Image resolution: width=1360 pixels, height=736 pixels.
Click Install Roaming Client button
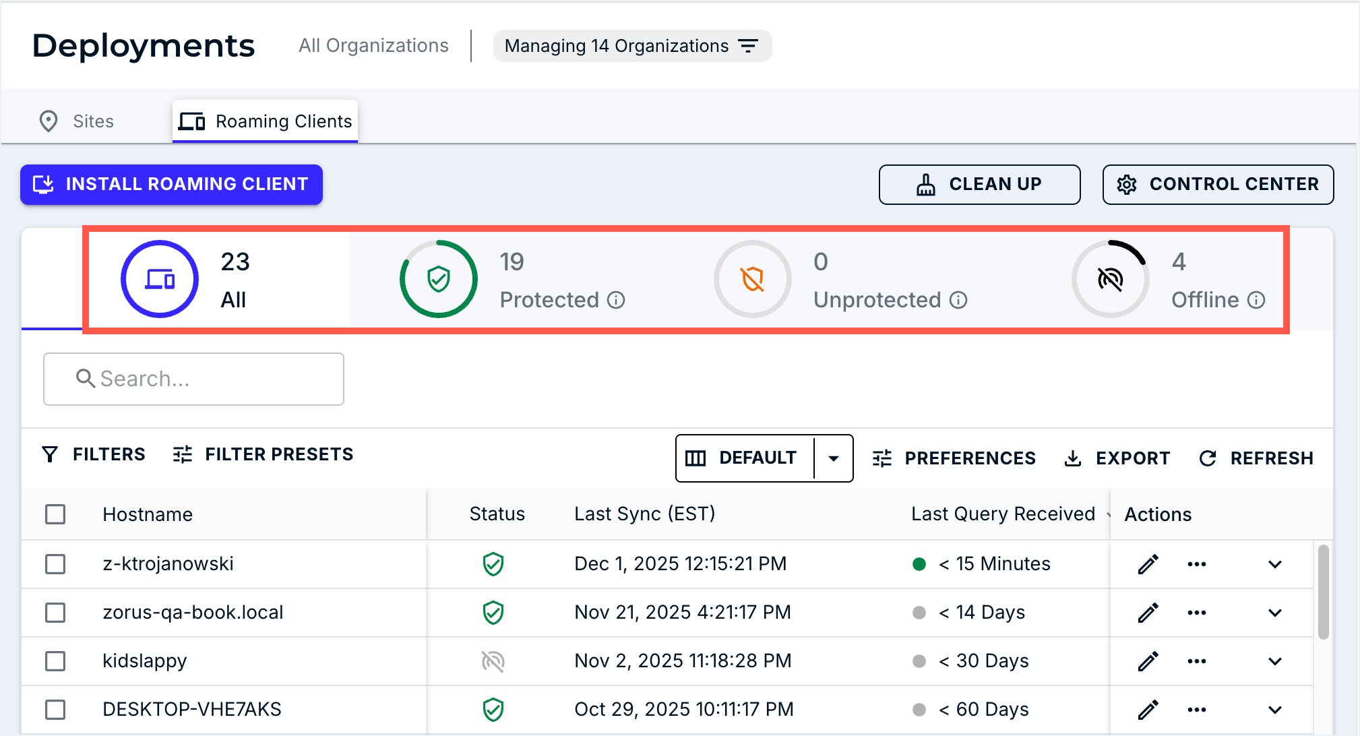click(171, 184)
